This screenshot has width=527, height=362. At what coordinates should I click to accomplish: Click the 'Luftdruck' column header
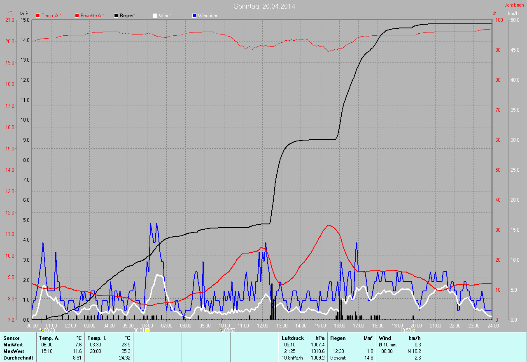pos(293,338)
